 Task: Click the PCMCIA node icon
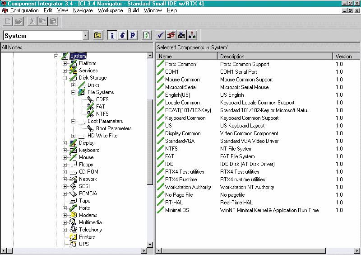point(73,194)
